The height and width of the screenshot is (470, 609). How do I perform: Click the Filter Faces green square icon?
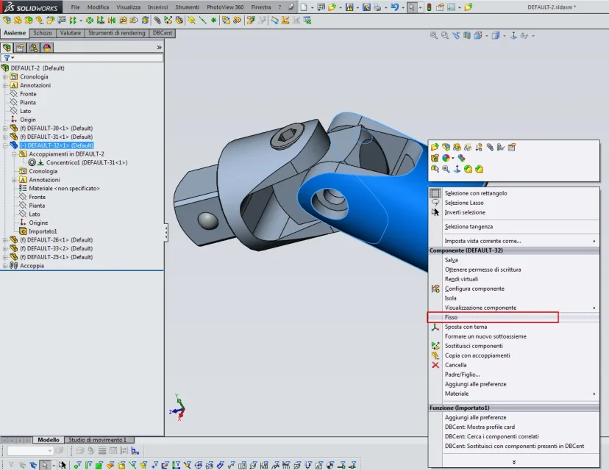(99, 465)
